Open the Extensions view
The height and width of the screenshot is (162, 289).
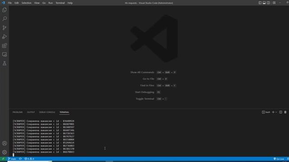5,45
